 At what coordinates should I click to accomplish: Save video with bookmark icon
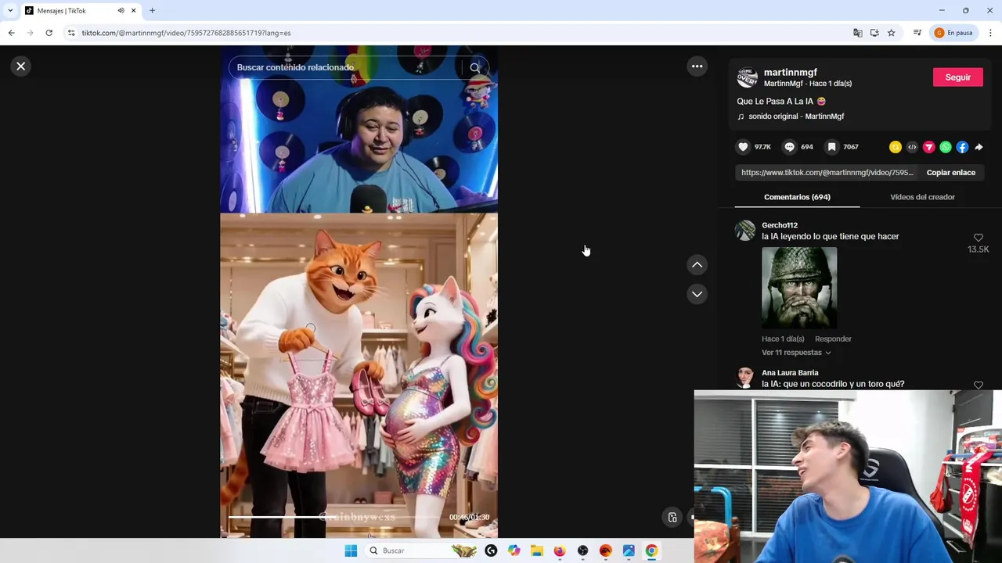click(831, 147)
